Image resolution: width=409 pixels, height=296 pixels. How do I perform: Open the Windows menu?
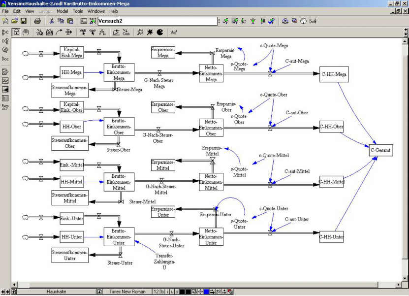pyautogui.click(x=95, y=11)
